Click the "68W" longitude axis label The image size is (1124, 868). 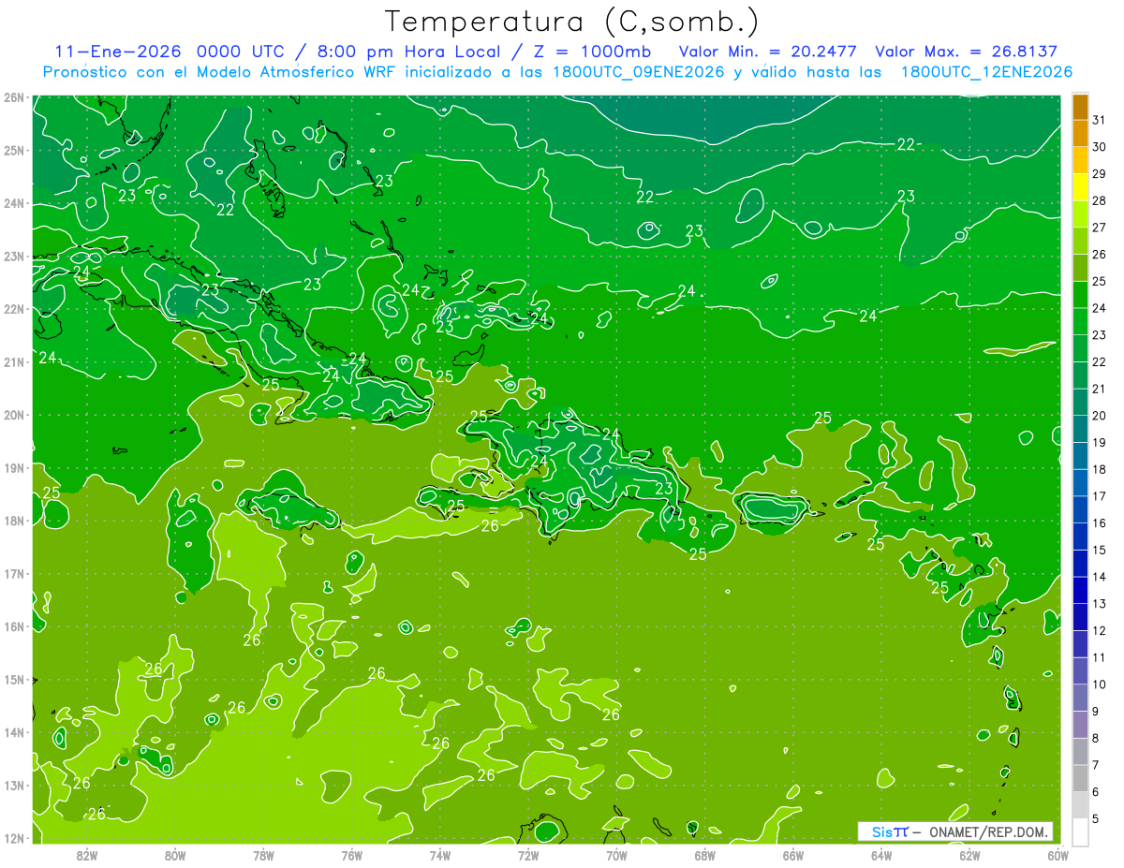click(705, 855)
